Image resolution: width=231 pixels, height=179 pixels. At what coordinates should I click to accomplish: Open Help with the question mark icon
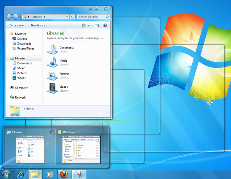click(105, 26)
